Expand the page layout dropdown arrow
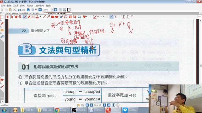The width and height of the screenshot is (202, 113). (36, 10)
